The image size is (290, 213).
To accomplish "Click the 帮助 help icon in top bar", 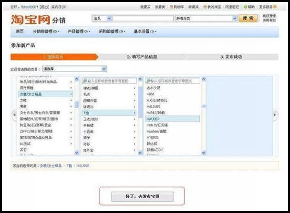I will (x=245, y=7).
